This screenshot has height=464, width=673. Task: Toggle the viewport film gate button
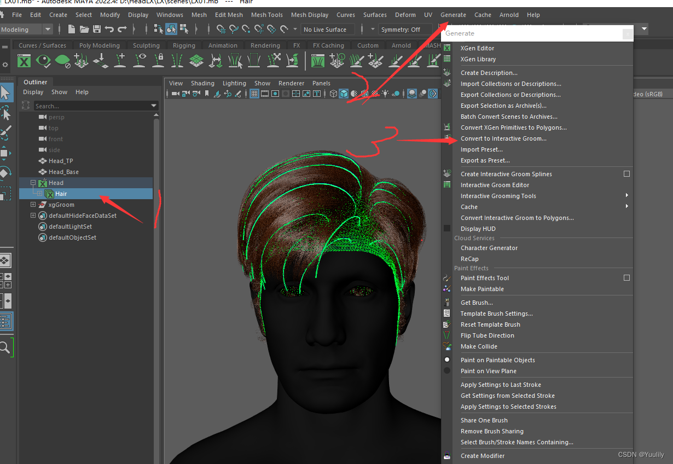pyautogui.click(x=265, y=94)
